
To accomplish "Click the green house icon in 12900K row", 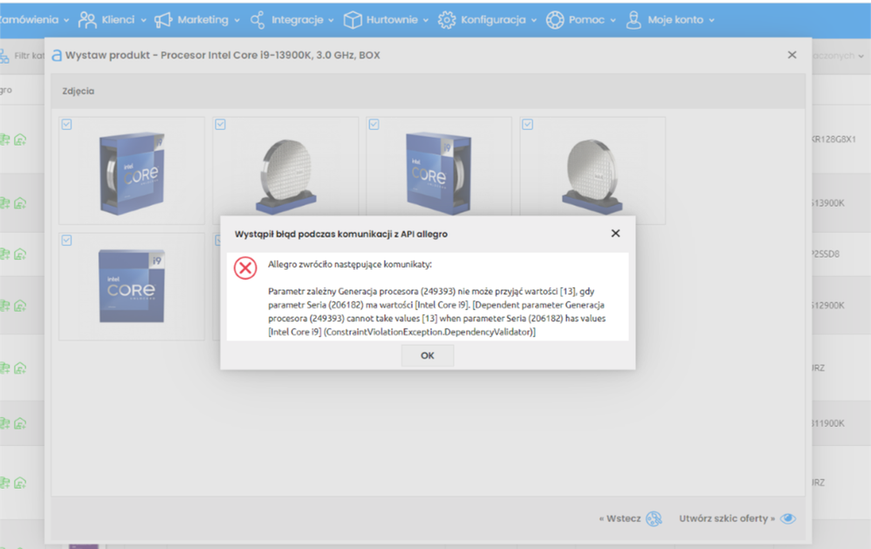I will 20,305.
